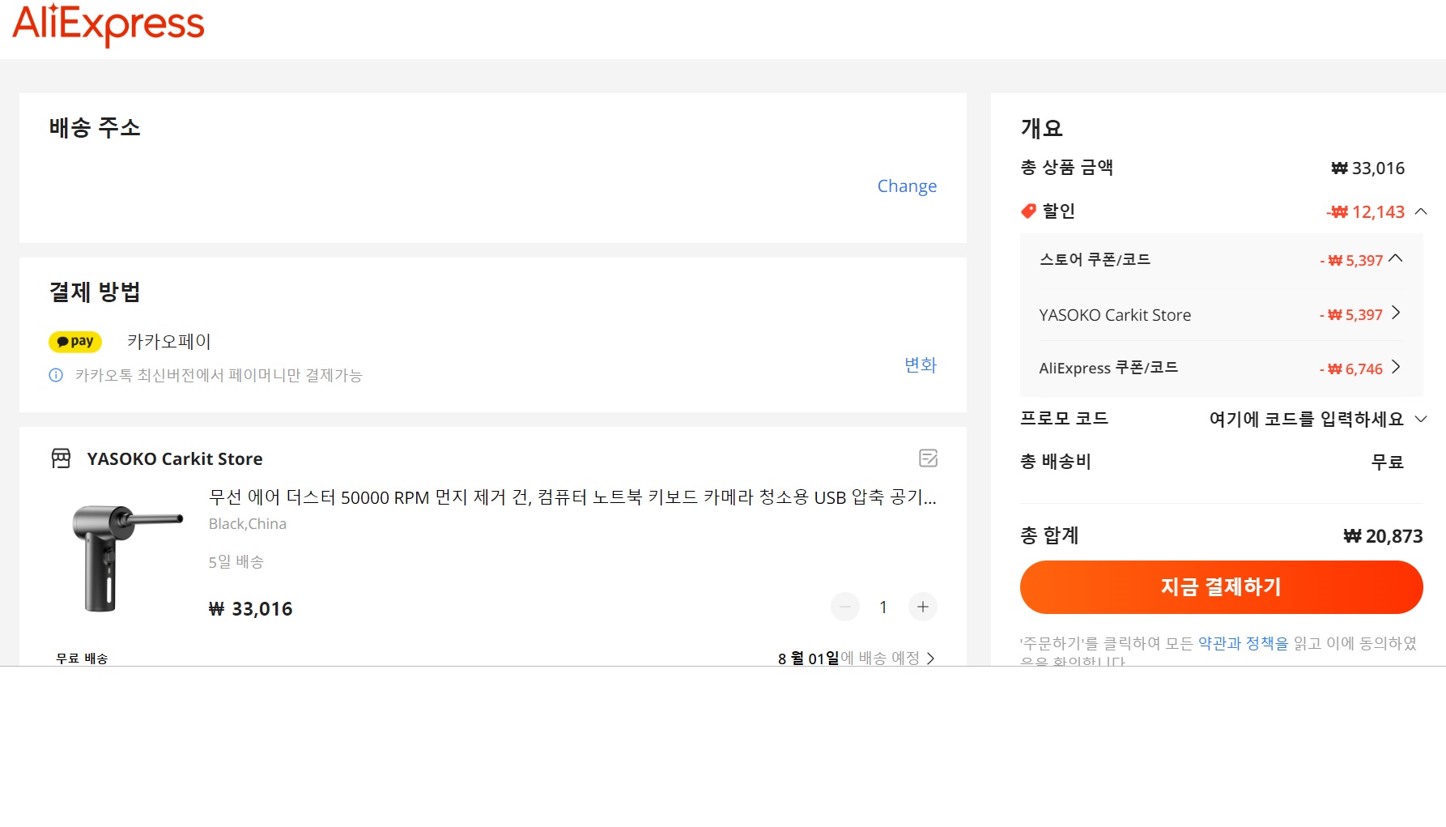Click the 결제 방법 heading

click(95, 292)
